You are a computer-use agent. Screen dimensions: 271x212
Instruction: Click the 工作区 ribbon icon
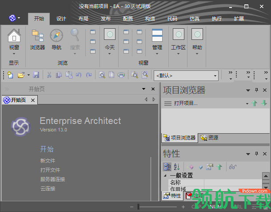click(179, 34)
